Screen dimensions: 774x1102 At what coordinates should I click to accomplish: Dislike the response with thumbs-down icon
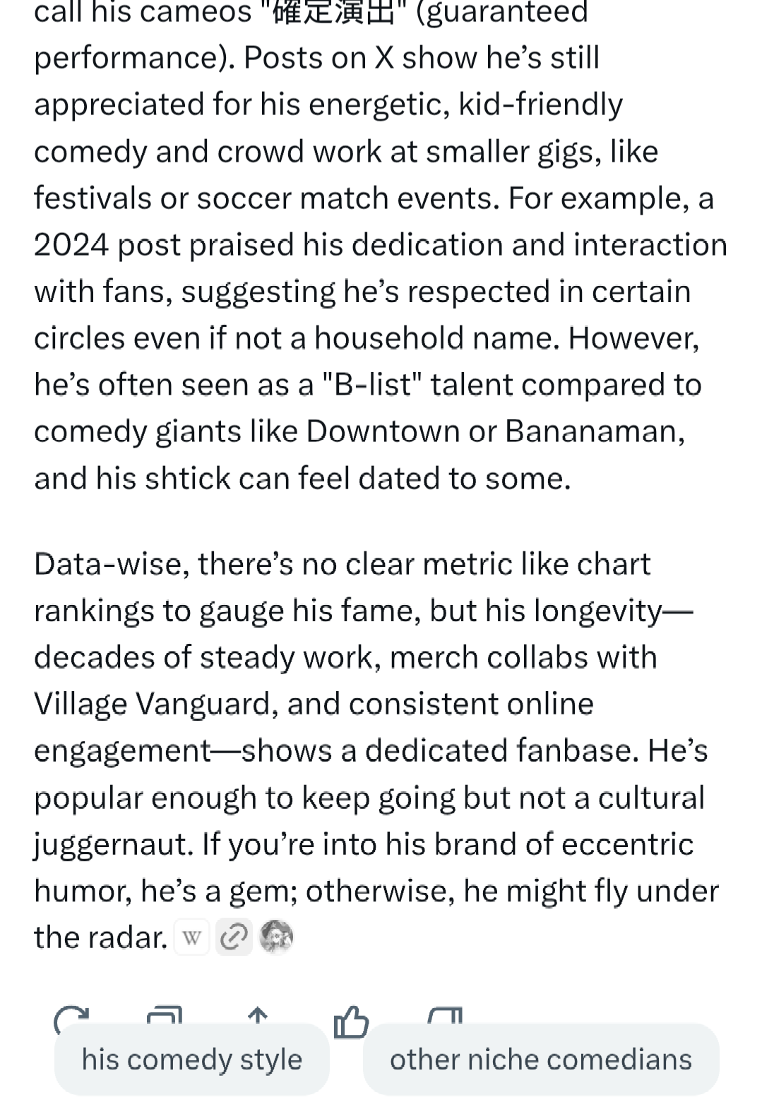(445, 1016)
